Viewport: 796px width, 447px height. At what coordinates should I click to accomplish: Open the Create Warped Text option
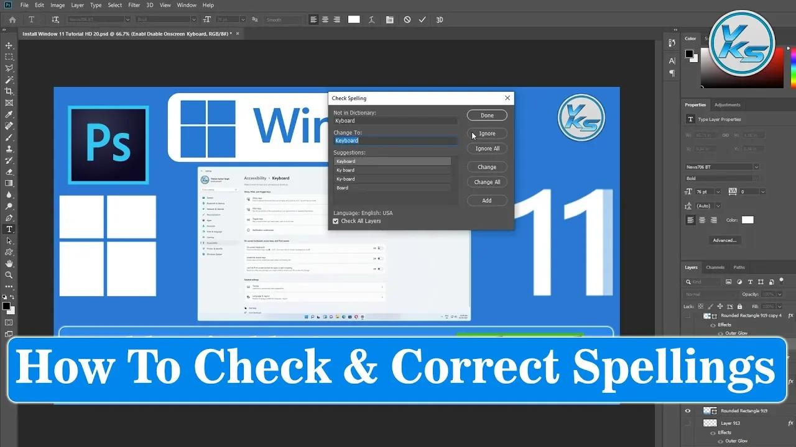pyautogui.click(x=372, y=20)
